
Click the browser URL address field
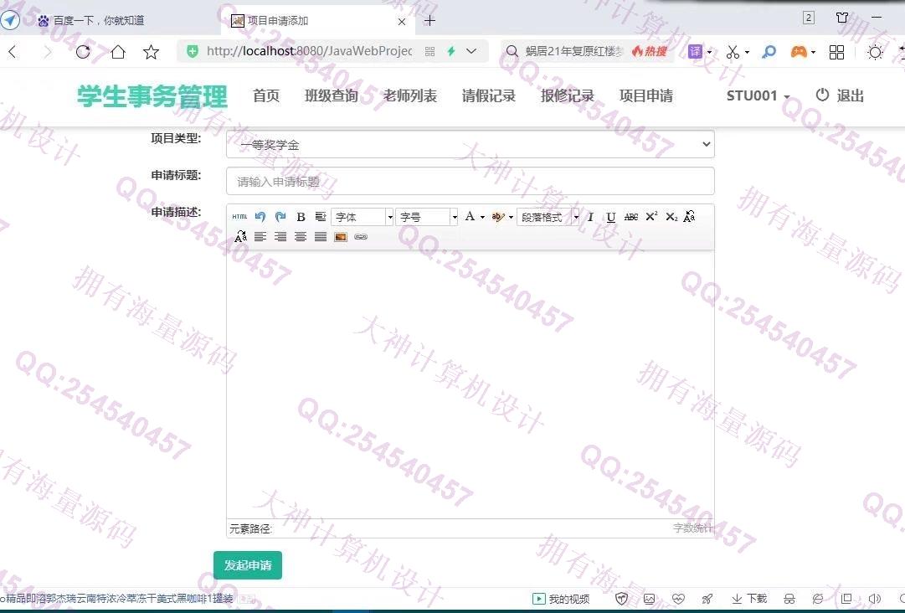309,51
